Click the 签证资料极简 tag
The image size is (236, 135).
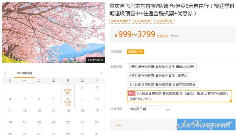(x=142, y=21)
